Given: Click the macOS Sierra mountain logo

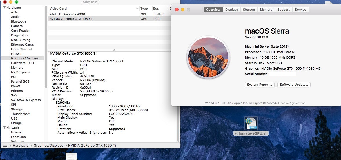Looking at the screenshot, I should pos(208,57).
